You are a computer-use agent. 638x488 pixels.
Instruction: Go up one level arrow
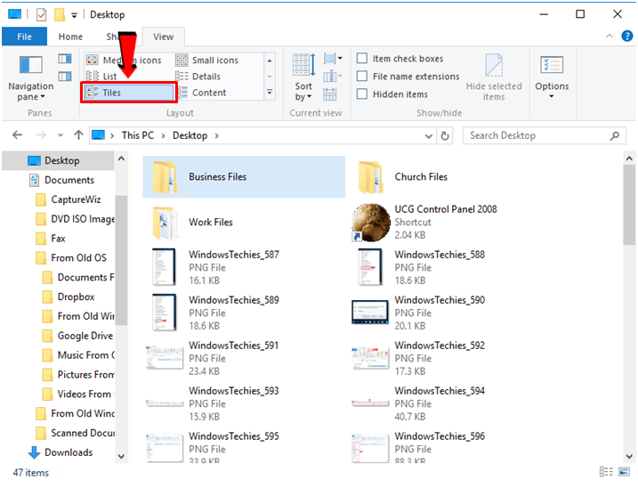click(78, 134)
